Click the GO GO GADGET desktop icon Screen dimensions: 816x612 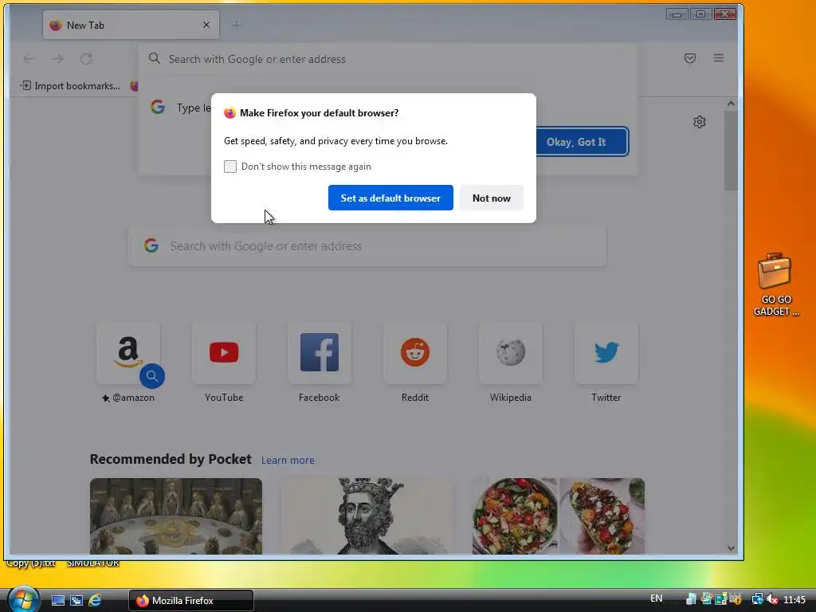coord(775,284)
